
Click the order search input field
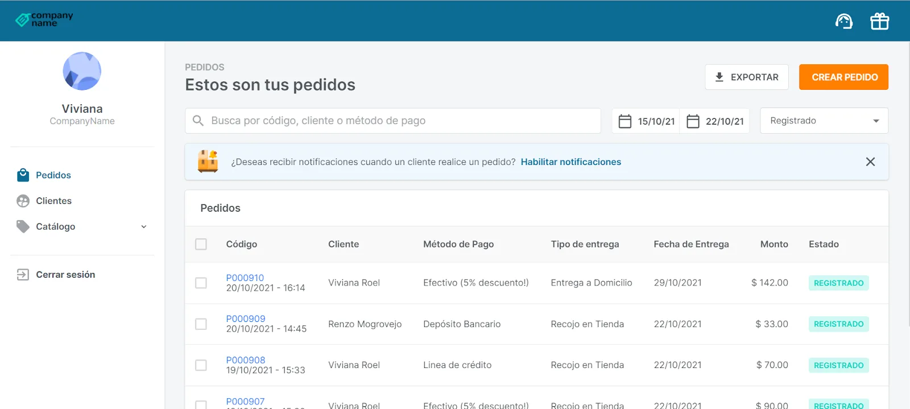click(x=393, y=121)
